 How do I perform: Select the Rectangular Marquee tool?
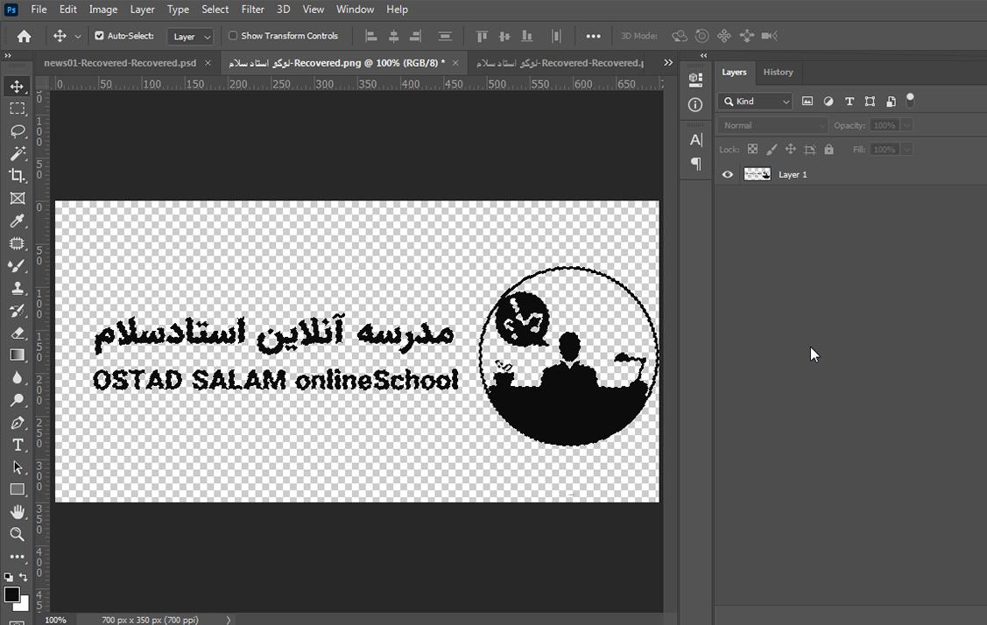(x=17, y=109)
